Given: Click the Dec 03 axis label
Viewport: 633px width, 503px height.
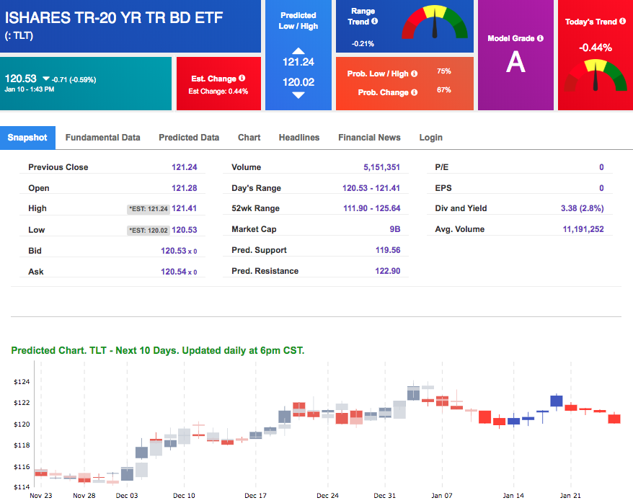Looking at the screenshot, I should [x=127, y=495].
